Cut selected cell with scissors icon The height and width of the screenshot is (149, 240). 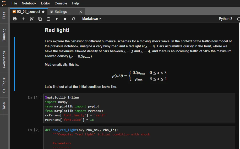coord(32,19)
